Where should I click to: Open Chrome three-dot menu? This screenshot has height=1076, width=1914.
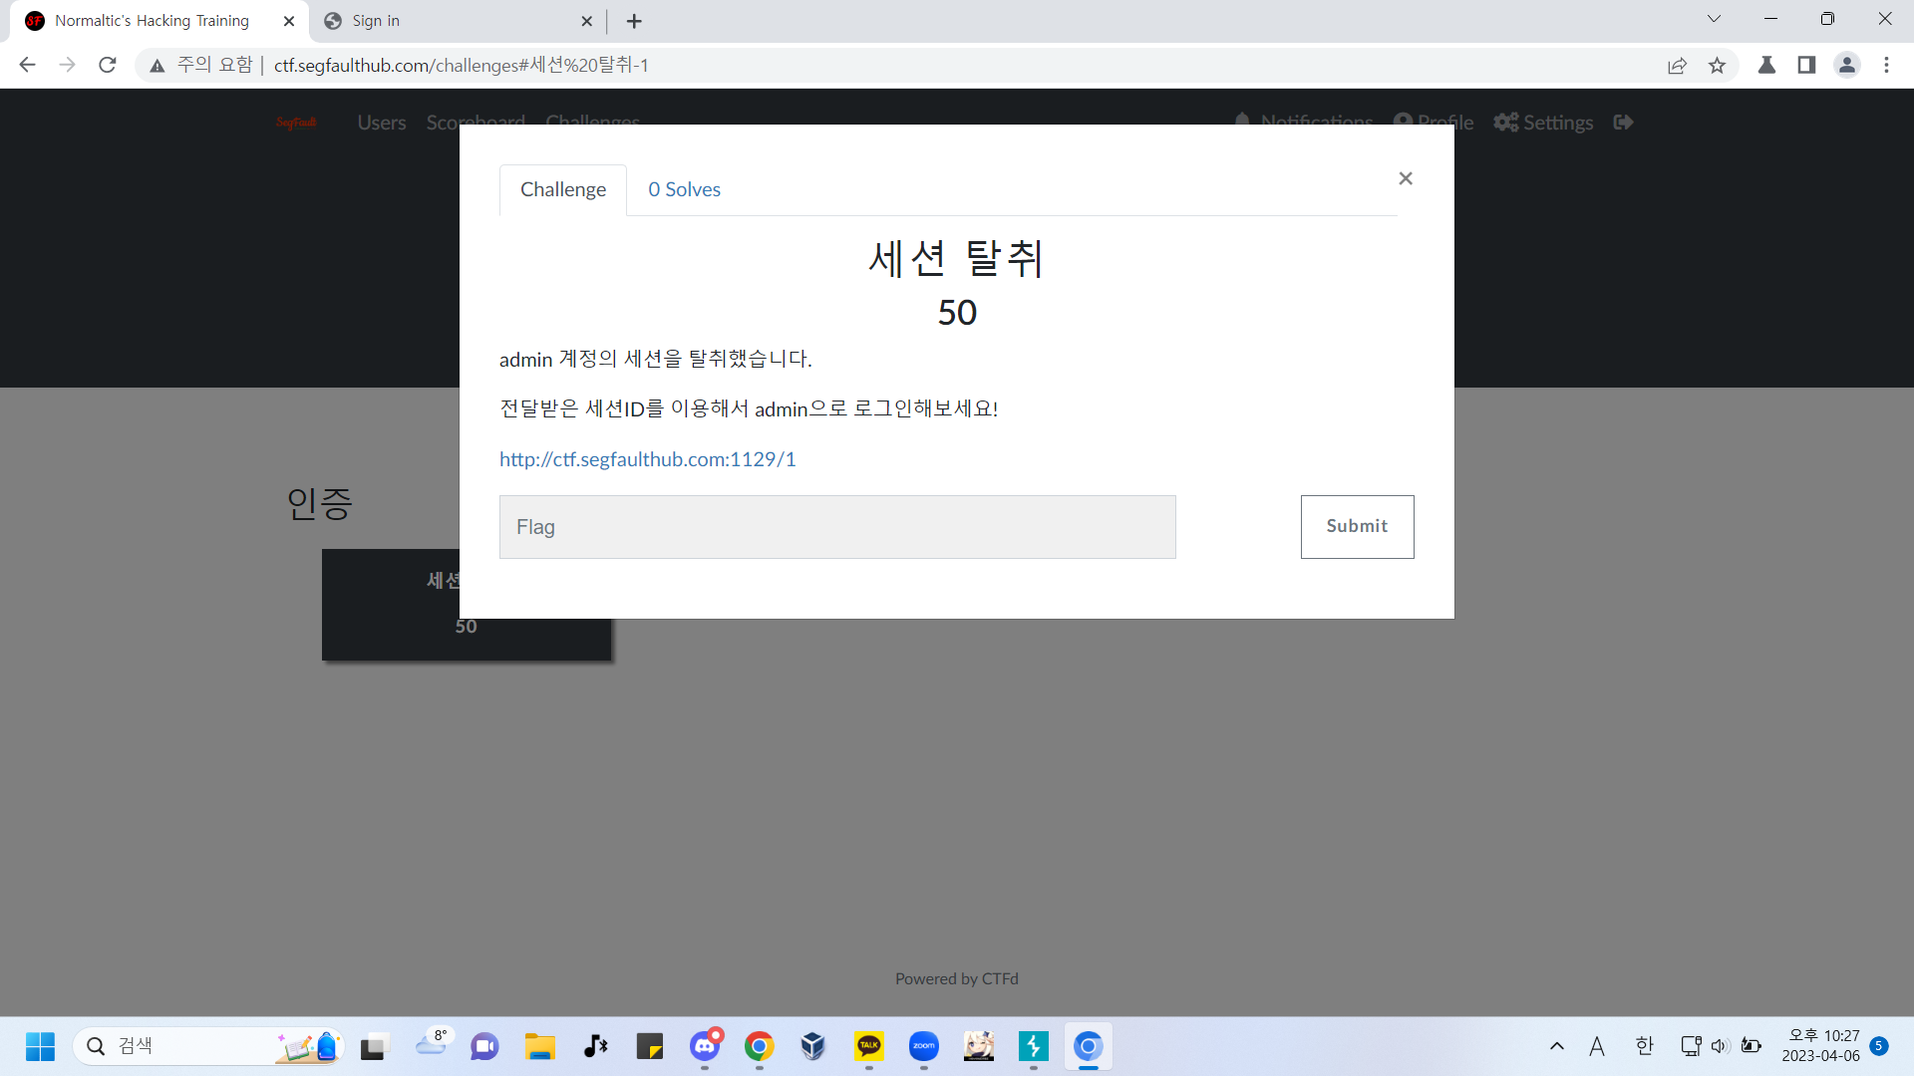(x=1886, y=65)
